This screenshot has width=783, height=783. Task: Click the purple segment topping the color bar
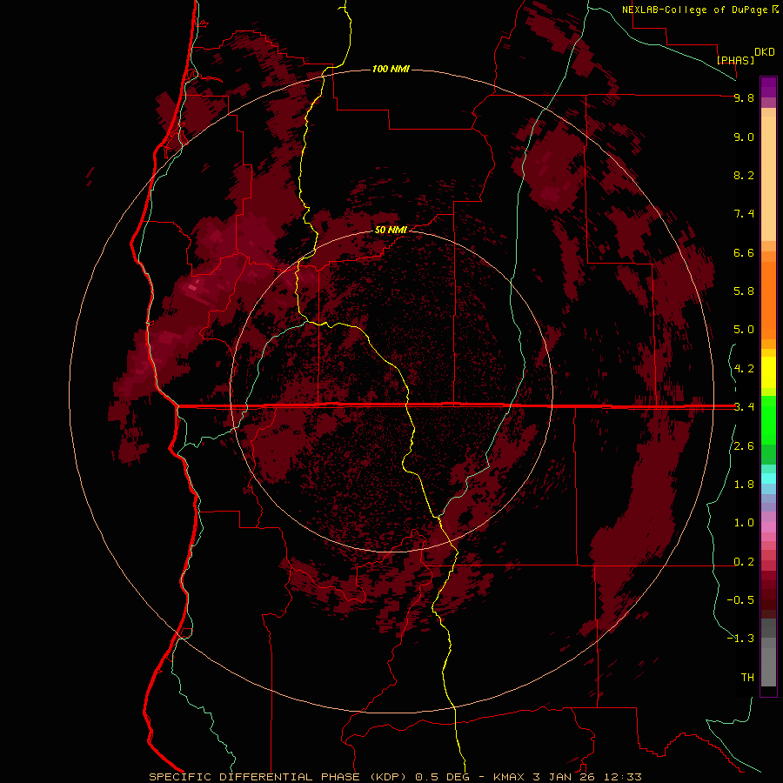(x=768, y=87)
